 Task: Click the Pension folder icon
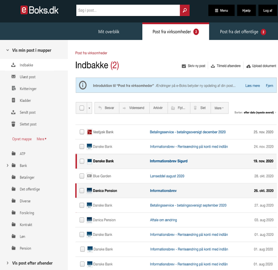[x=13, y=248]
